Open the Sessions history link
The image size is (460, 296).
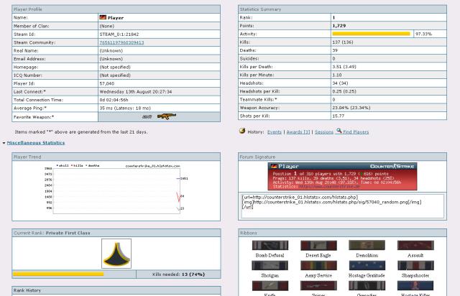(324, 132)
